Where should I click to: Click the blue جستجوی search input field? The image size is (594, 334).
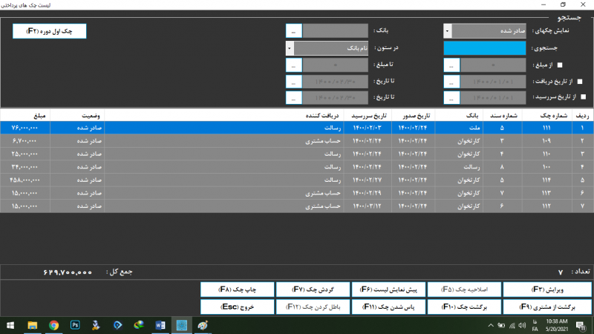485,48
